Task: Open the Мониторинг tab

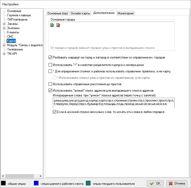Action: coord(126,13)
